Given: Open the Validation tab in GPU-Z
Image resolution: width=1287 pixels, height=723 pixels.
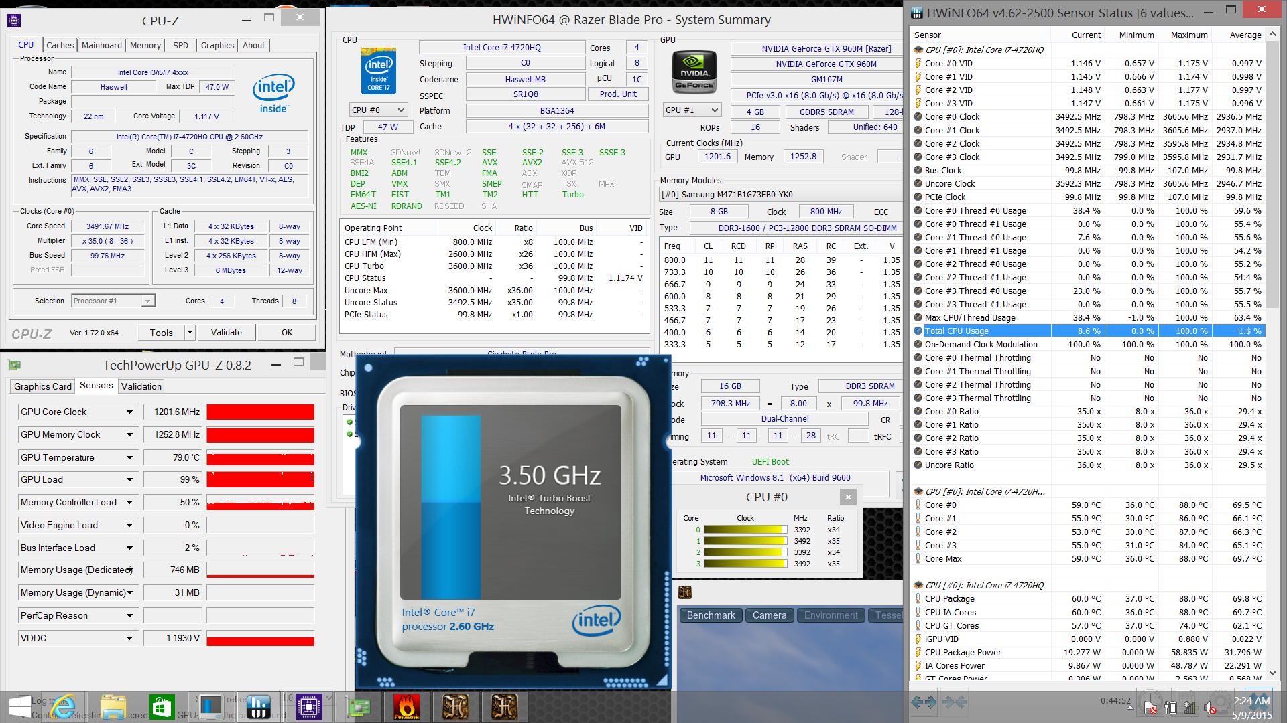Looking at the screenshot, I should [141, 386].
